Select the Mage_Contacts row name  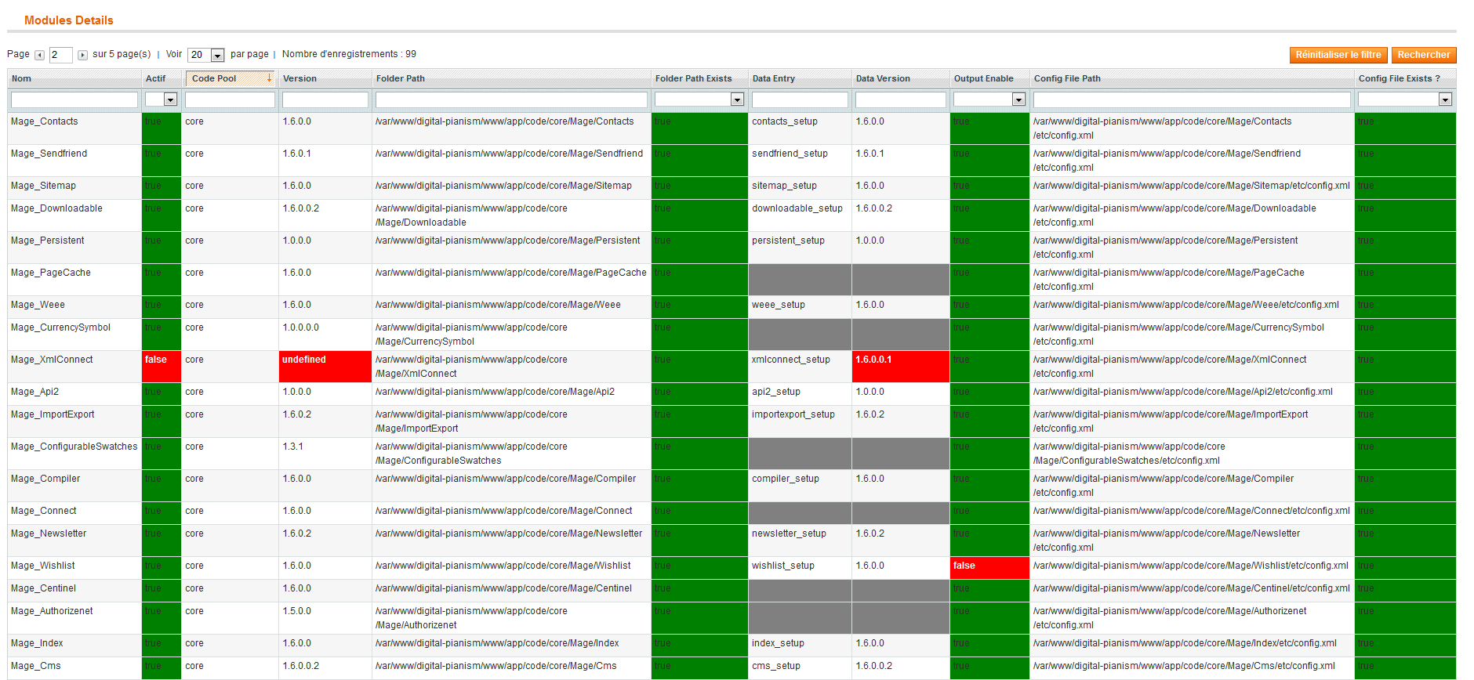[44, 121]
